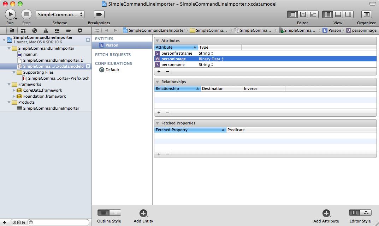
Task: Click the Default configuration item
Action: click(112, 70)
